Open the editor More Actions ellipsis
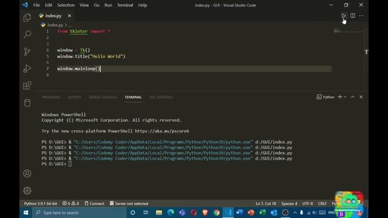 361,16
